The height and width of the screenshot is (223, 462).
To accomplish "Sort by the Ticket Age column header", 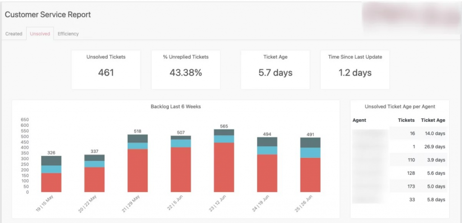I will coord(433,120).
